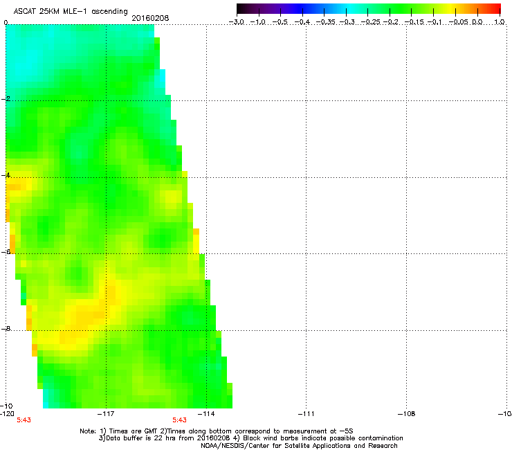Viewport: 512px width, 450px height.
Task: Click the 'ASCAT 25KM MLE-1 ascending' title
Action: point(71,11)
